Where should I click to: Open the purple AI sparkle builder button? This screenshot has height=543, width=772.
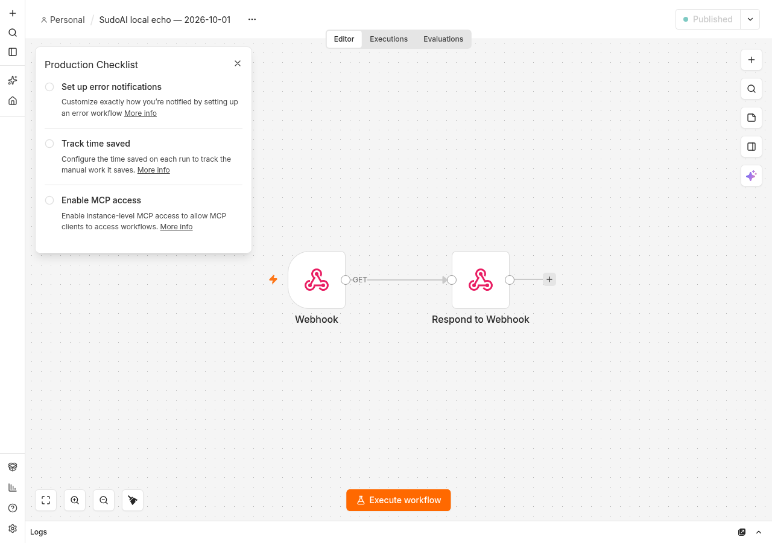click(x=751, y=176)
